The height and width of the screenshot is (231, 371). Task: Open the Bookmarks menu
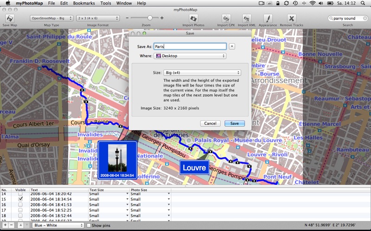point(84,3)
